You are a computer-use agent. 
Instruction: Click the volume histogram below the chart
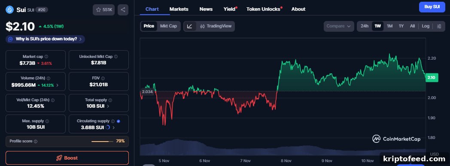click(x=283, y=148)
